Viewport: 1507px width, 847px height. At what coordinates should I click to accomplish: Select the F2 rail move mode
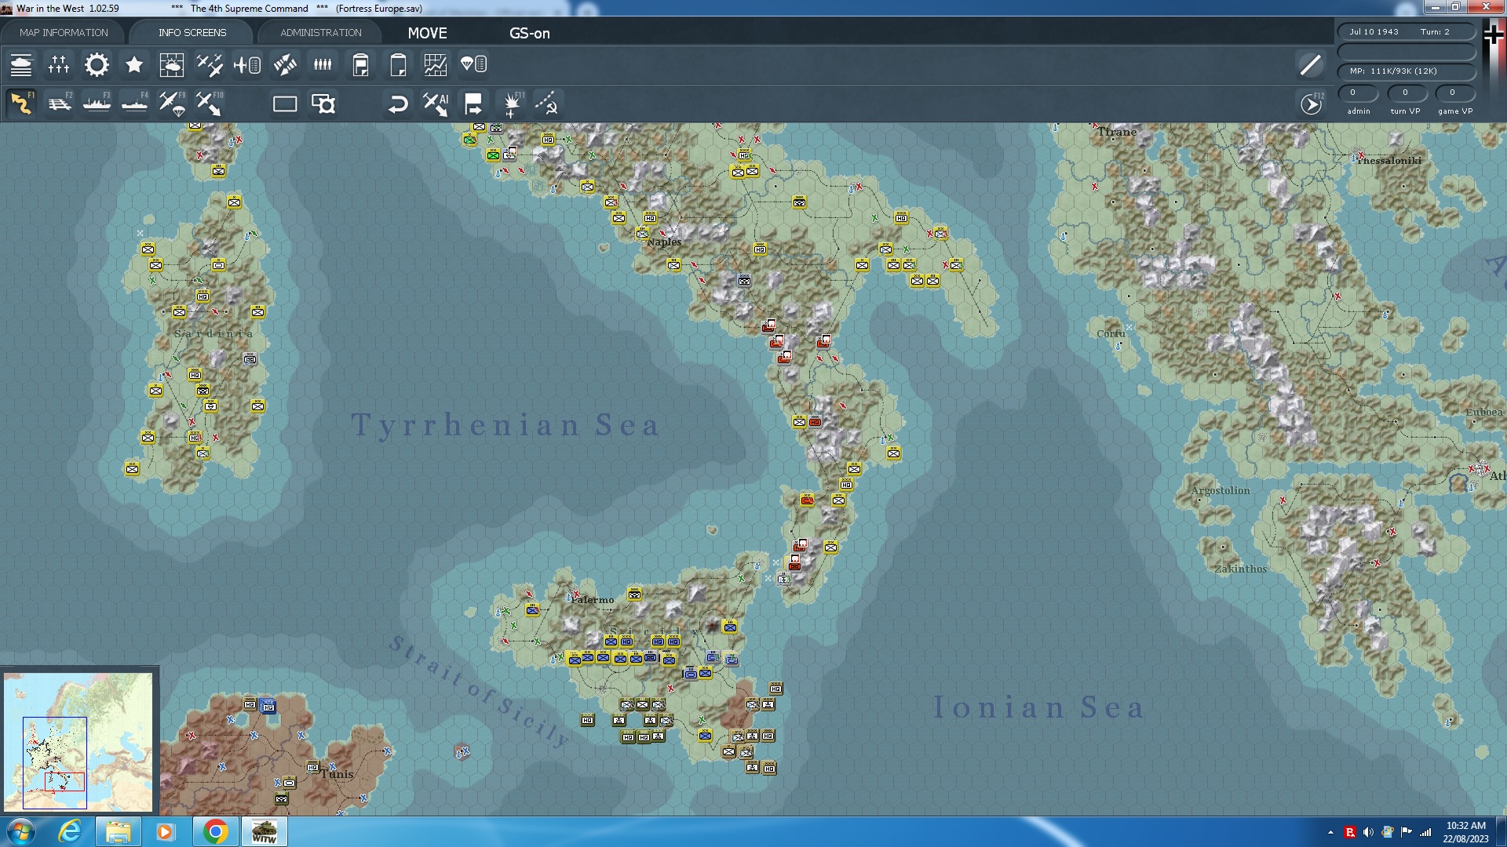[x=60, y=104]
